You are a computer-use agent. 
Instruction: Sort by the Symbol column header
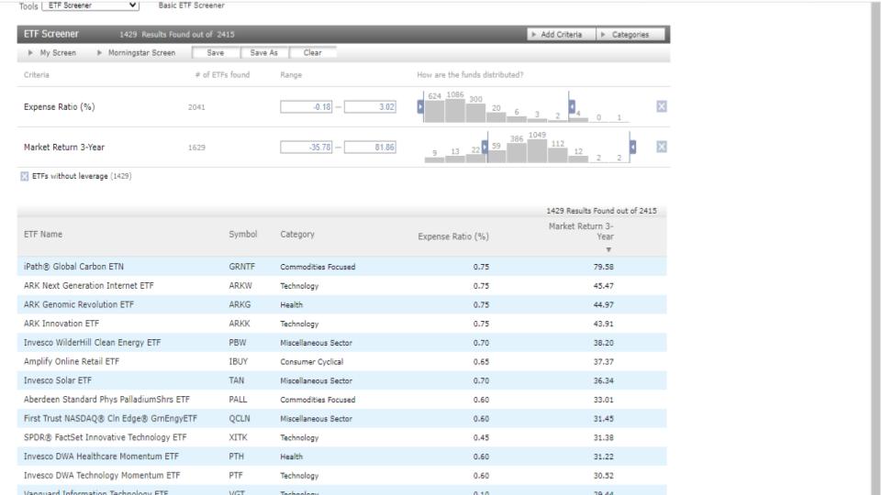tap(243, 235)
